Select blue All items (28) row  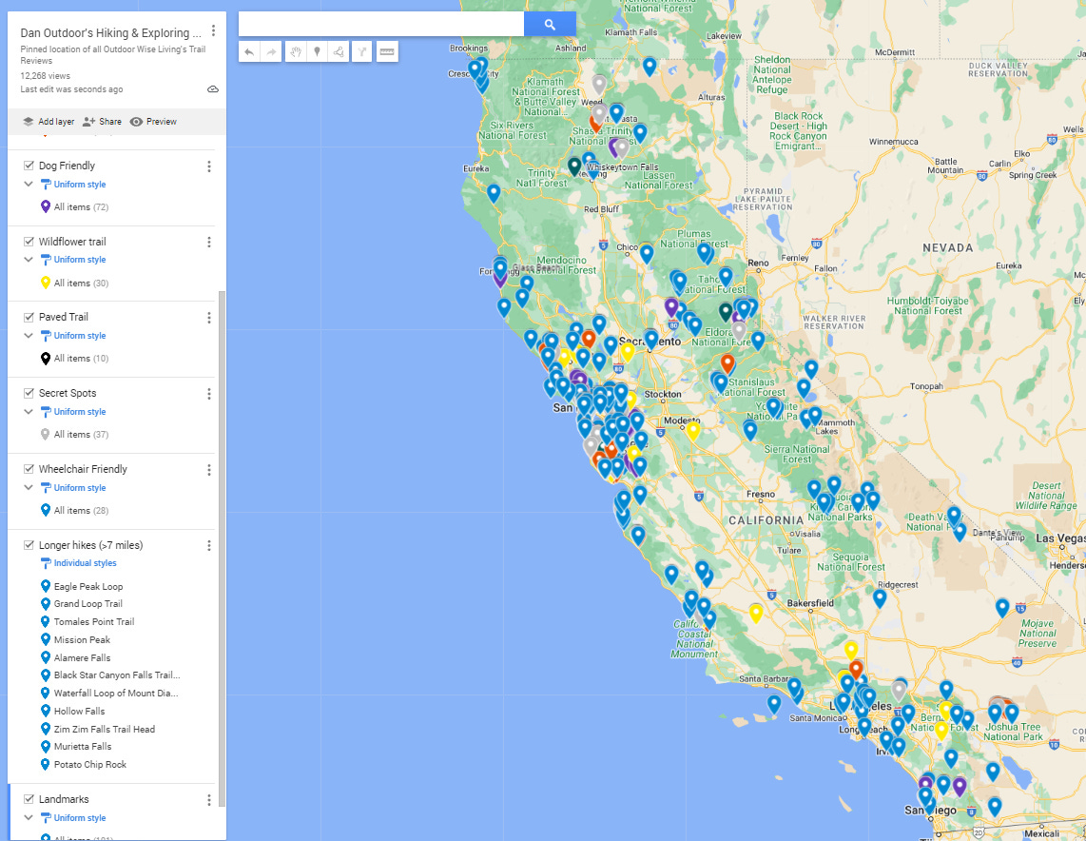[75, 511]
